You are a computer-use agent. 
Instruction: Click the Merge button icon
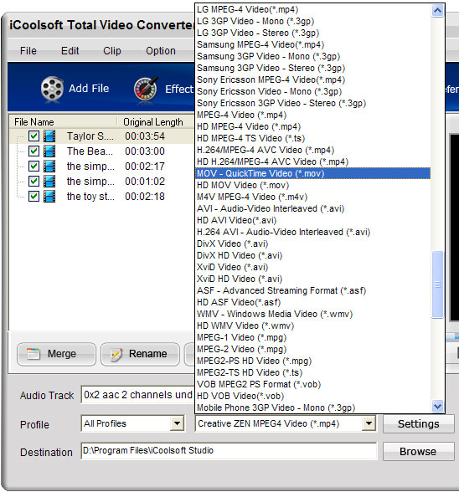point(34,354)
